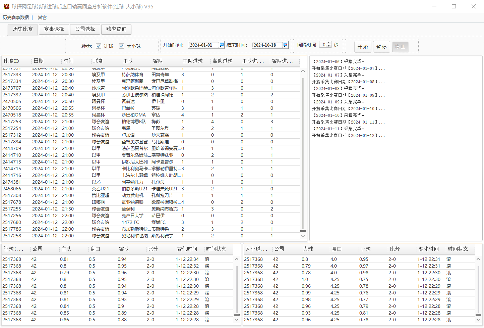Sort matches by 联赛 column header
This screenshot has height=328, width=484.
[106, 61]
